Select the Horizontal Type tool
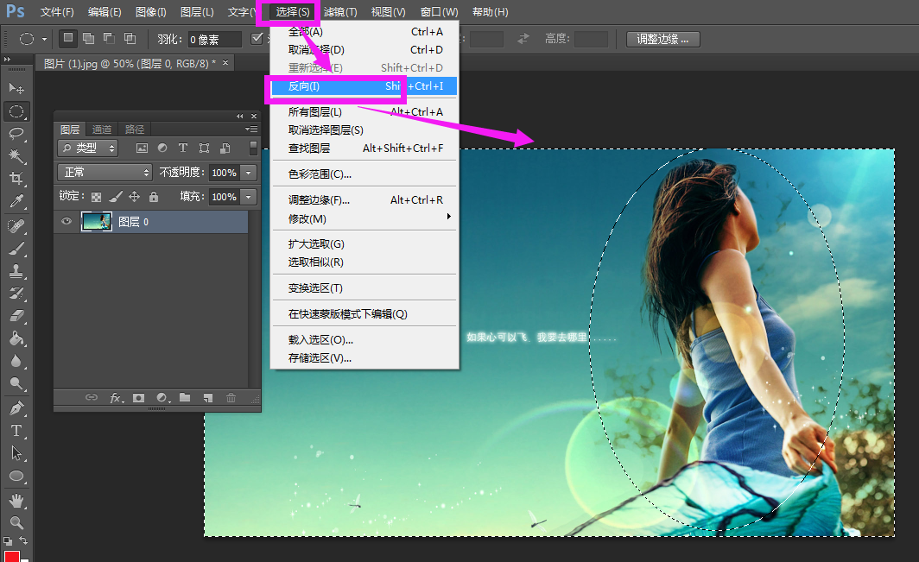919x562 pixels. [x=16, y=429]
